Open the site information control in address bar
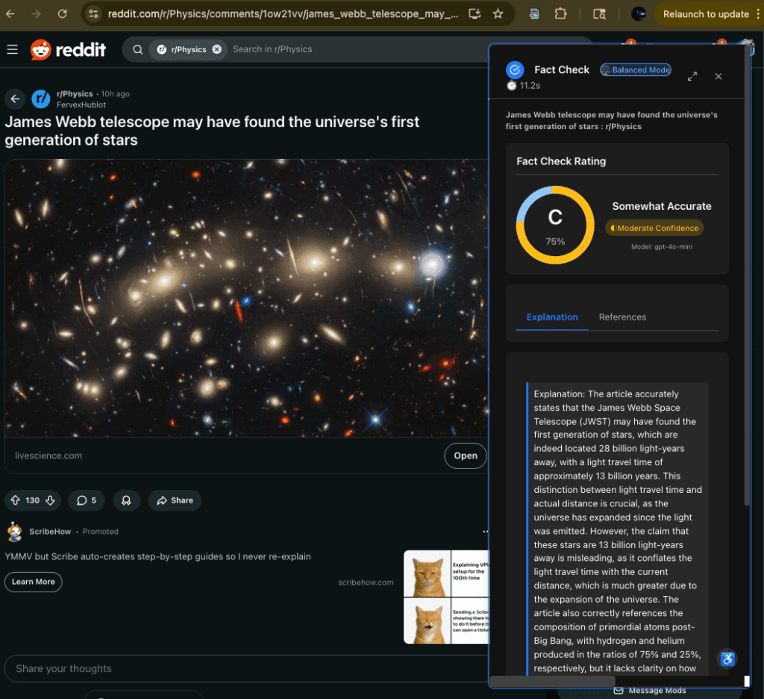This screenshot has height=699, width=764. pyautogui.click(x=92, y=13)
